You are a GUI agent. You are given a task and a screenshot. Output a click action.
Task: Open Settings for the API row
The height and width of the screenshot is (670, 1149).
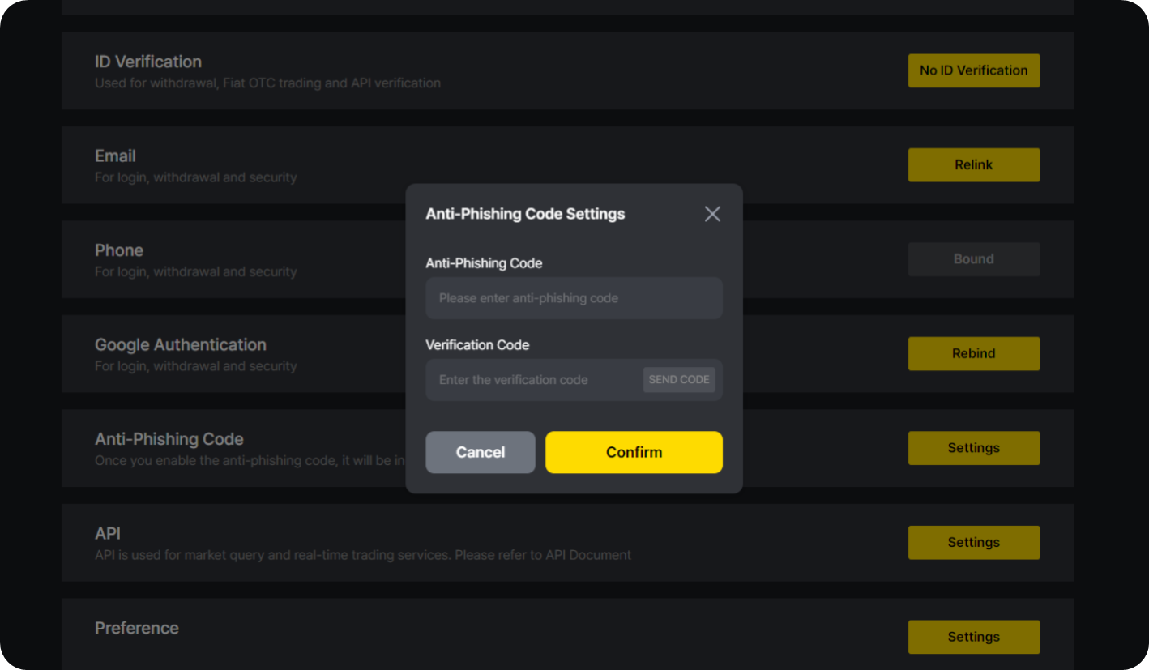pyautogui.click(x=974, y=542)
